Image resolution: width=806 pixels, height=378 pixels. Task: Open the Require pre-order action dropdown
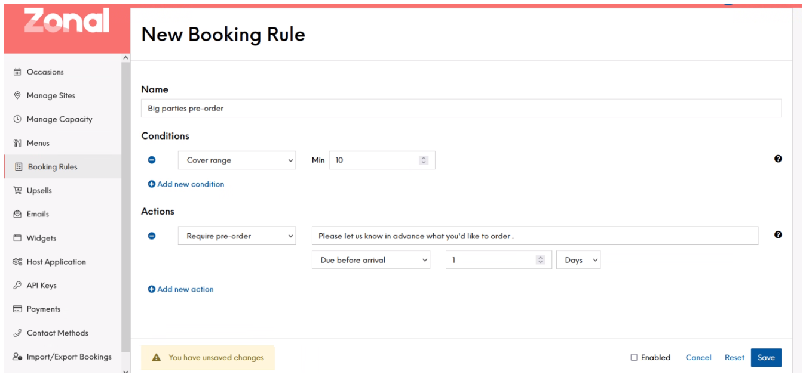[x=237, y=236]
